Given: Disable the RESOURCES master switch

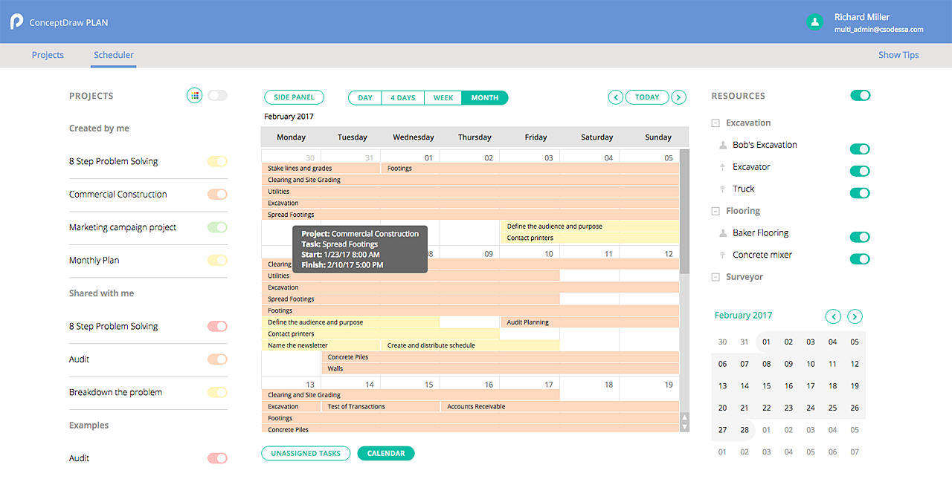Looking at the screenshot, I should tap(861, 95).
